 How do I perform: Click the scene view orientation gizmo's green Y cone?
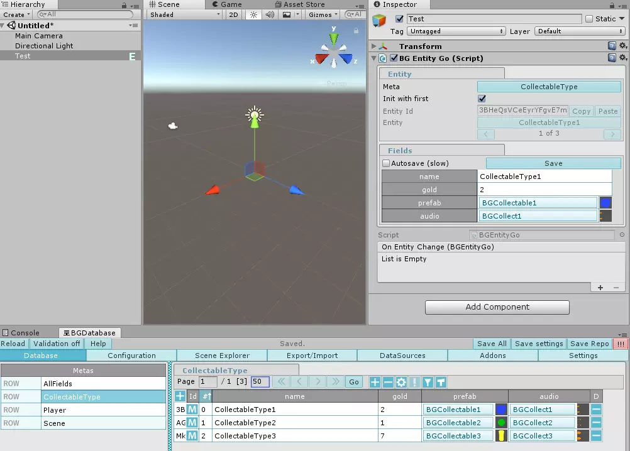coord(334,38)
